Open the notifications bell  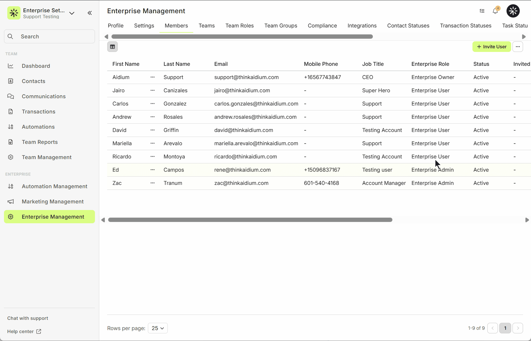[495, 11]
